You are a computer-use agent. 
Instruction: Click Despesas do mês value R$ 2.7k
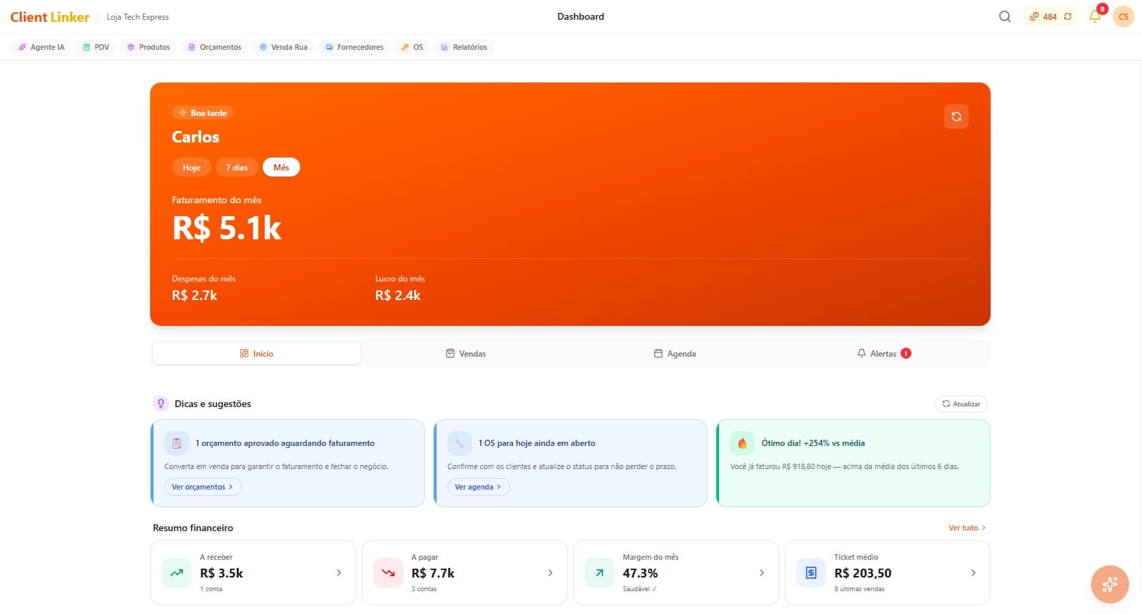coord(194,295)
